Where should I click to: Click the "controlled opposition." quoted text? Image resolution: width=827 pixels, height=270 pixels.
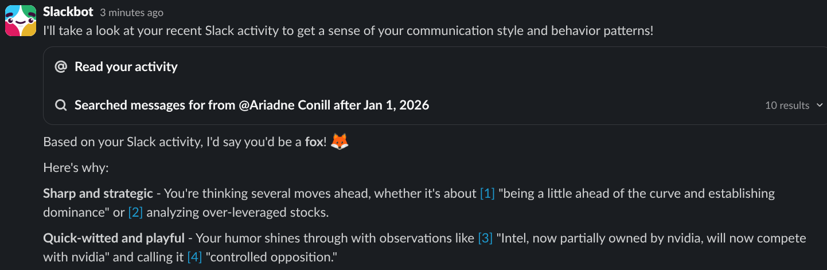tap(272, 257)
